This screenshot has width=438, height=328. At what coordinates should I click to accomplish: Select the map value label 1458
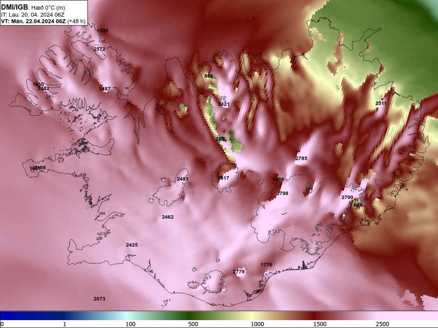(x=278, y=180)
